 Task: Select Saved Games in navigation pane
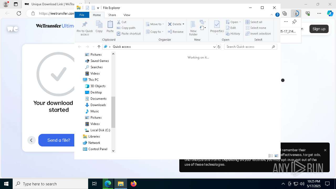99,61
